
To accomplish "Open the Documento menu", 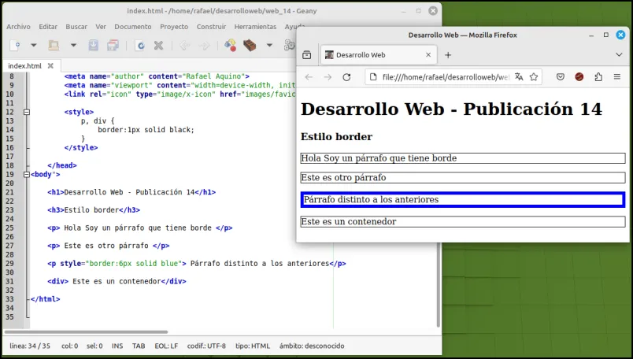I will (133, 27).
